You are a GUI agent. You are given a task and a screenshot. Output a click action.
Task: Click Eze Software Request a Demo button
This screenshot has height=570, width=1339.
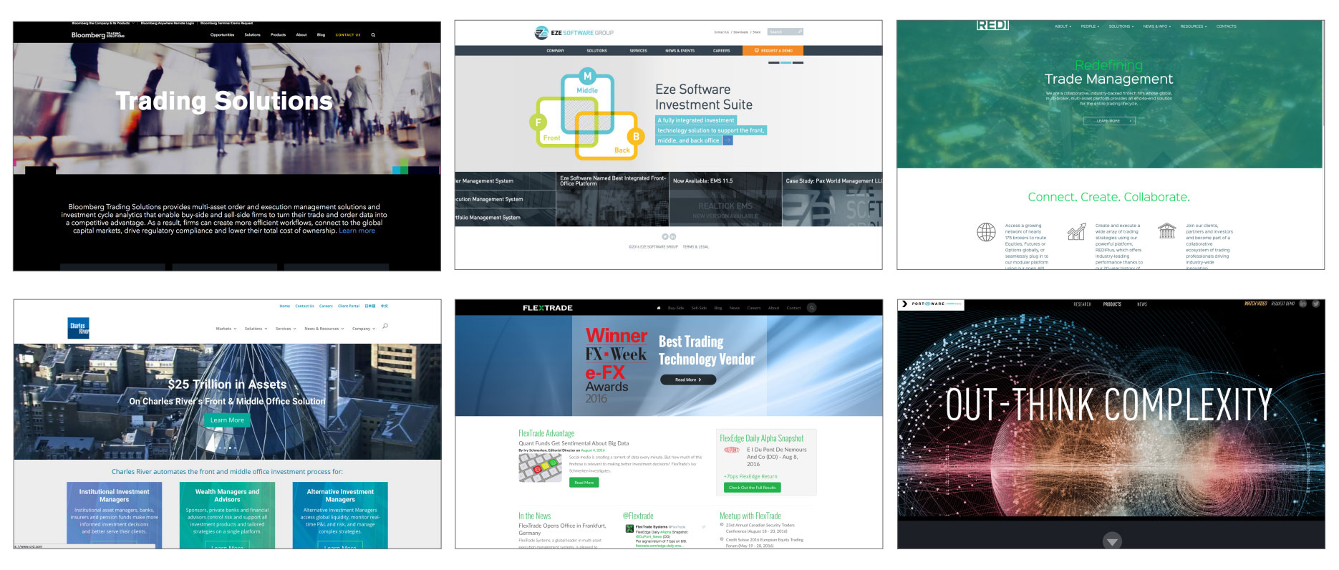click(773, 51)
